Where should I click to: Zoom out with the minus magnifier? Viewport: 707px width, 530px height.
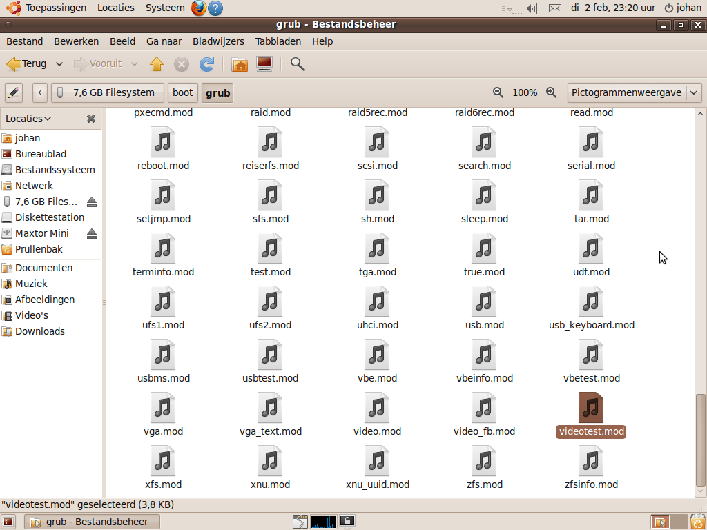point(498,92)
